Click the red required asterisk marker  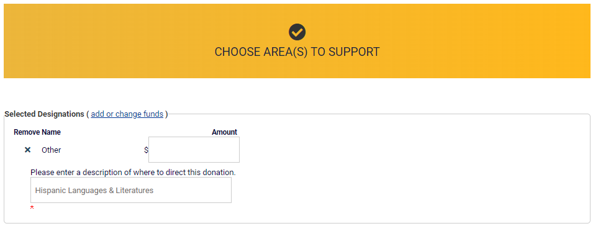(x=32, y=208)
